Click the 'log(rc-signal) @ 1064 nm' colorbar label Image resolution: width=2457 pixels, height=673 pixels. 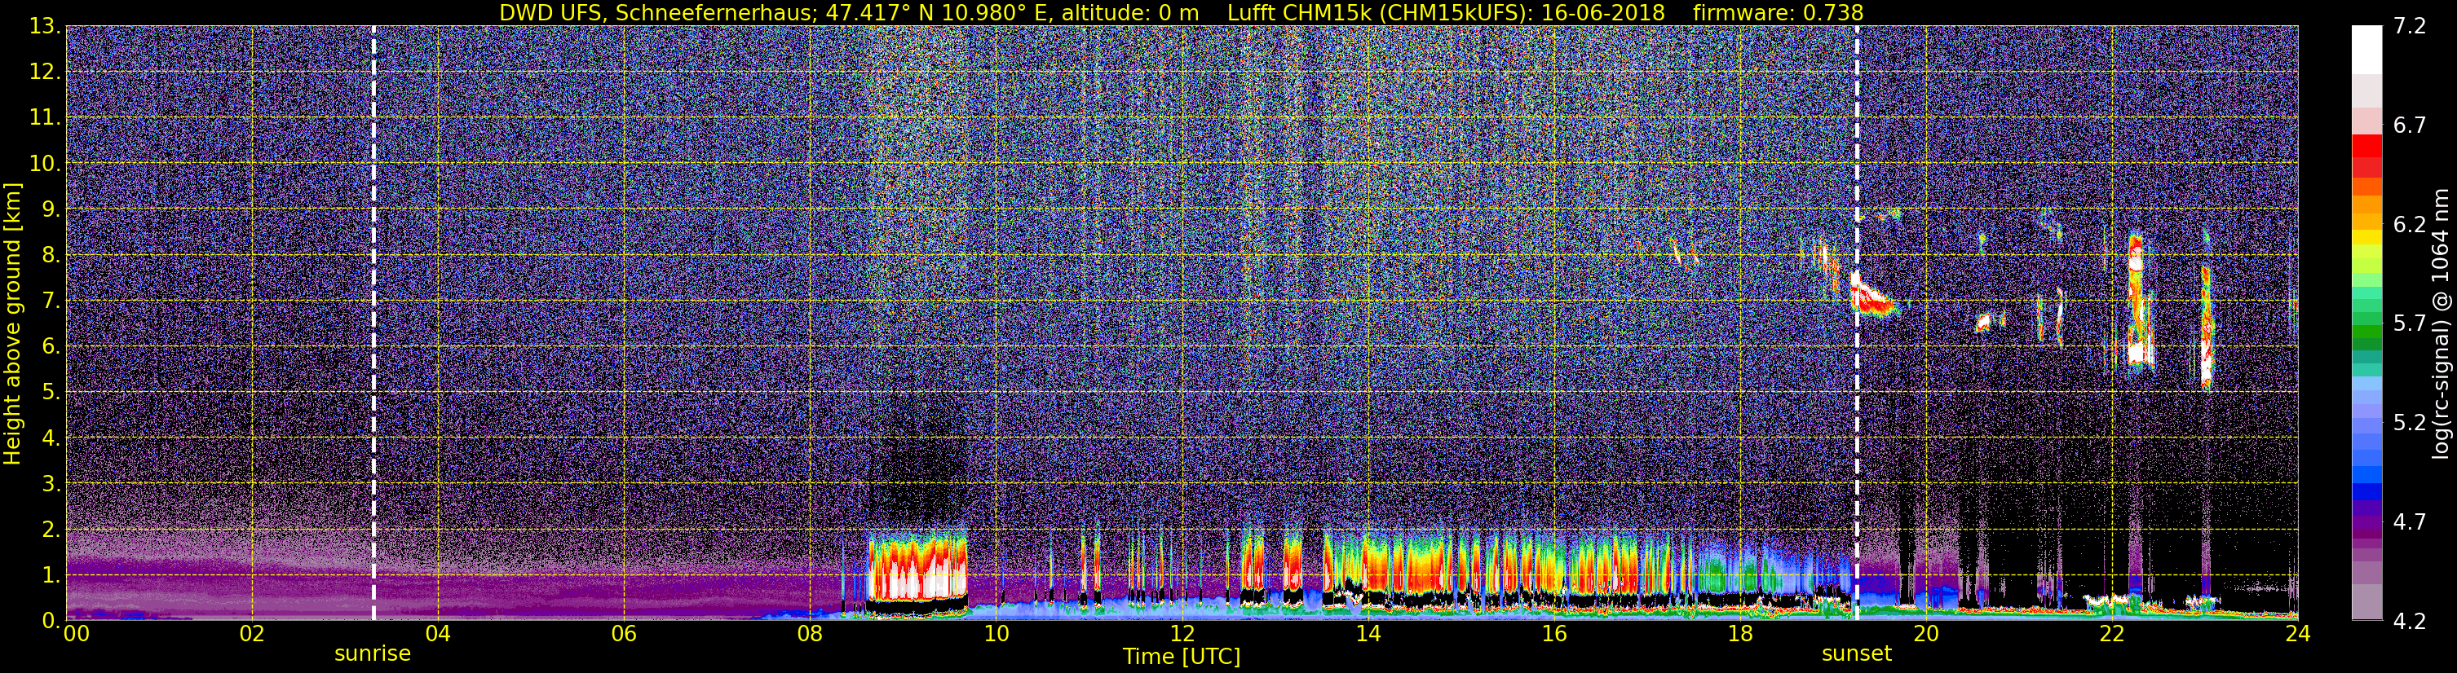click(x=2442, y=324)
